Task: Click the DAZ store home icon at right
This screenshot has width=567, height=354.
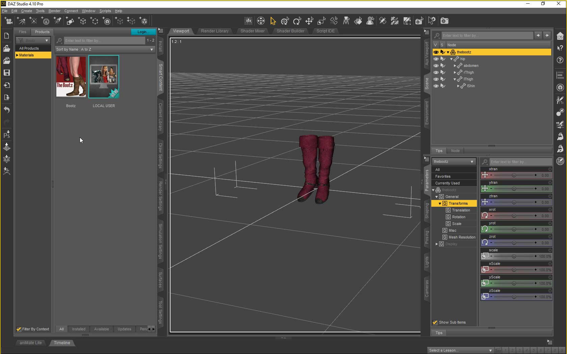Action: (x=560, y=36)
